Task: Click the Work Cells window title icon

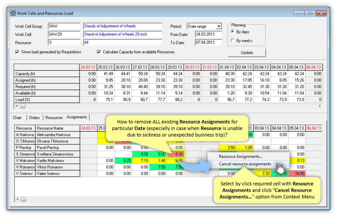Action: click(x=13, y=13)
